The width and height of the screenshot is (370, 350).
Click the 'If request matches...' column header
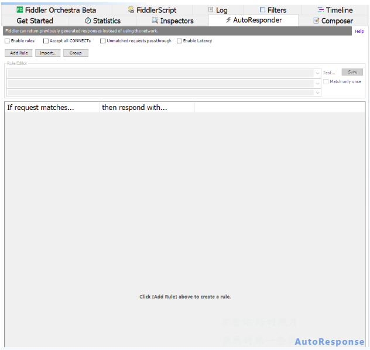click(52, 108)
